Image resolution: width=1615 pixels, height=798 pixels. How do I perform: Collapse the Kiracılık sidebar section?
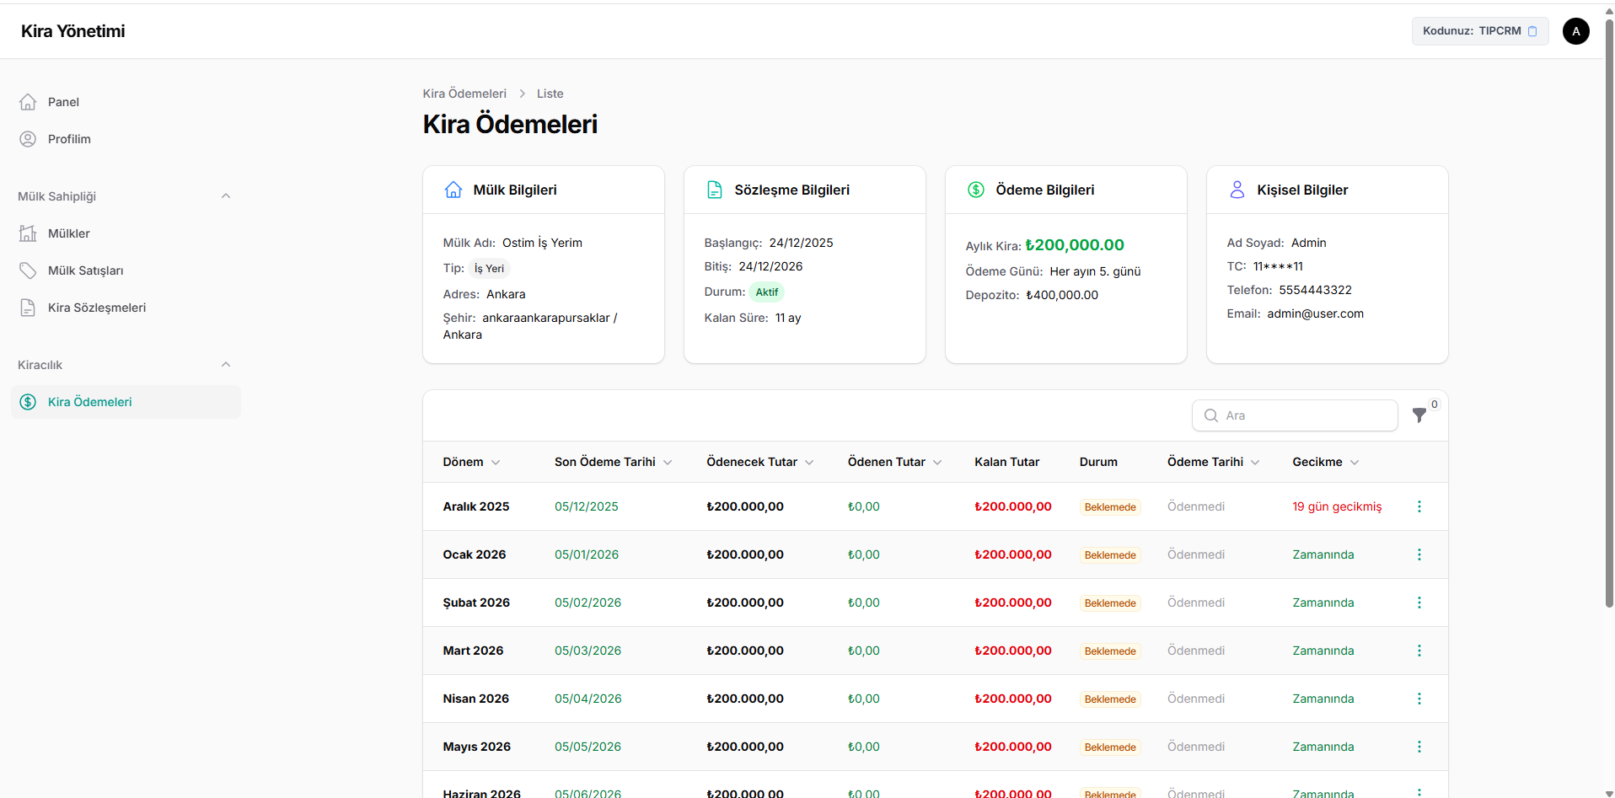tap(225, 365)
